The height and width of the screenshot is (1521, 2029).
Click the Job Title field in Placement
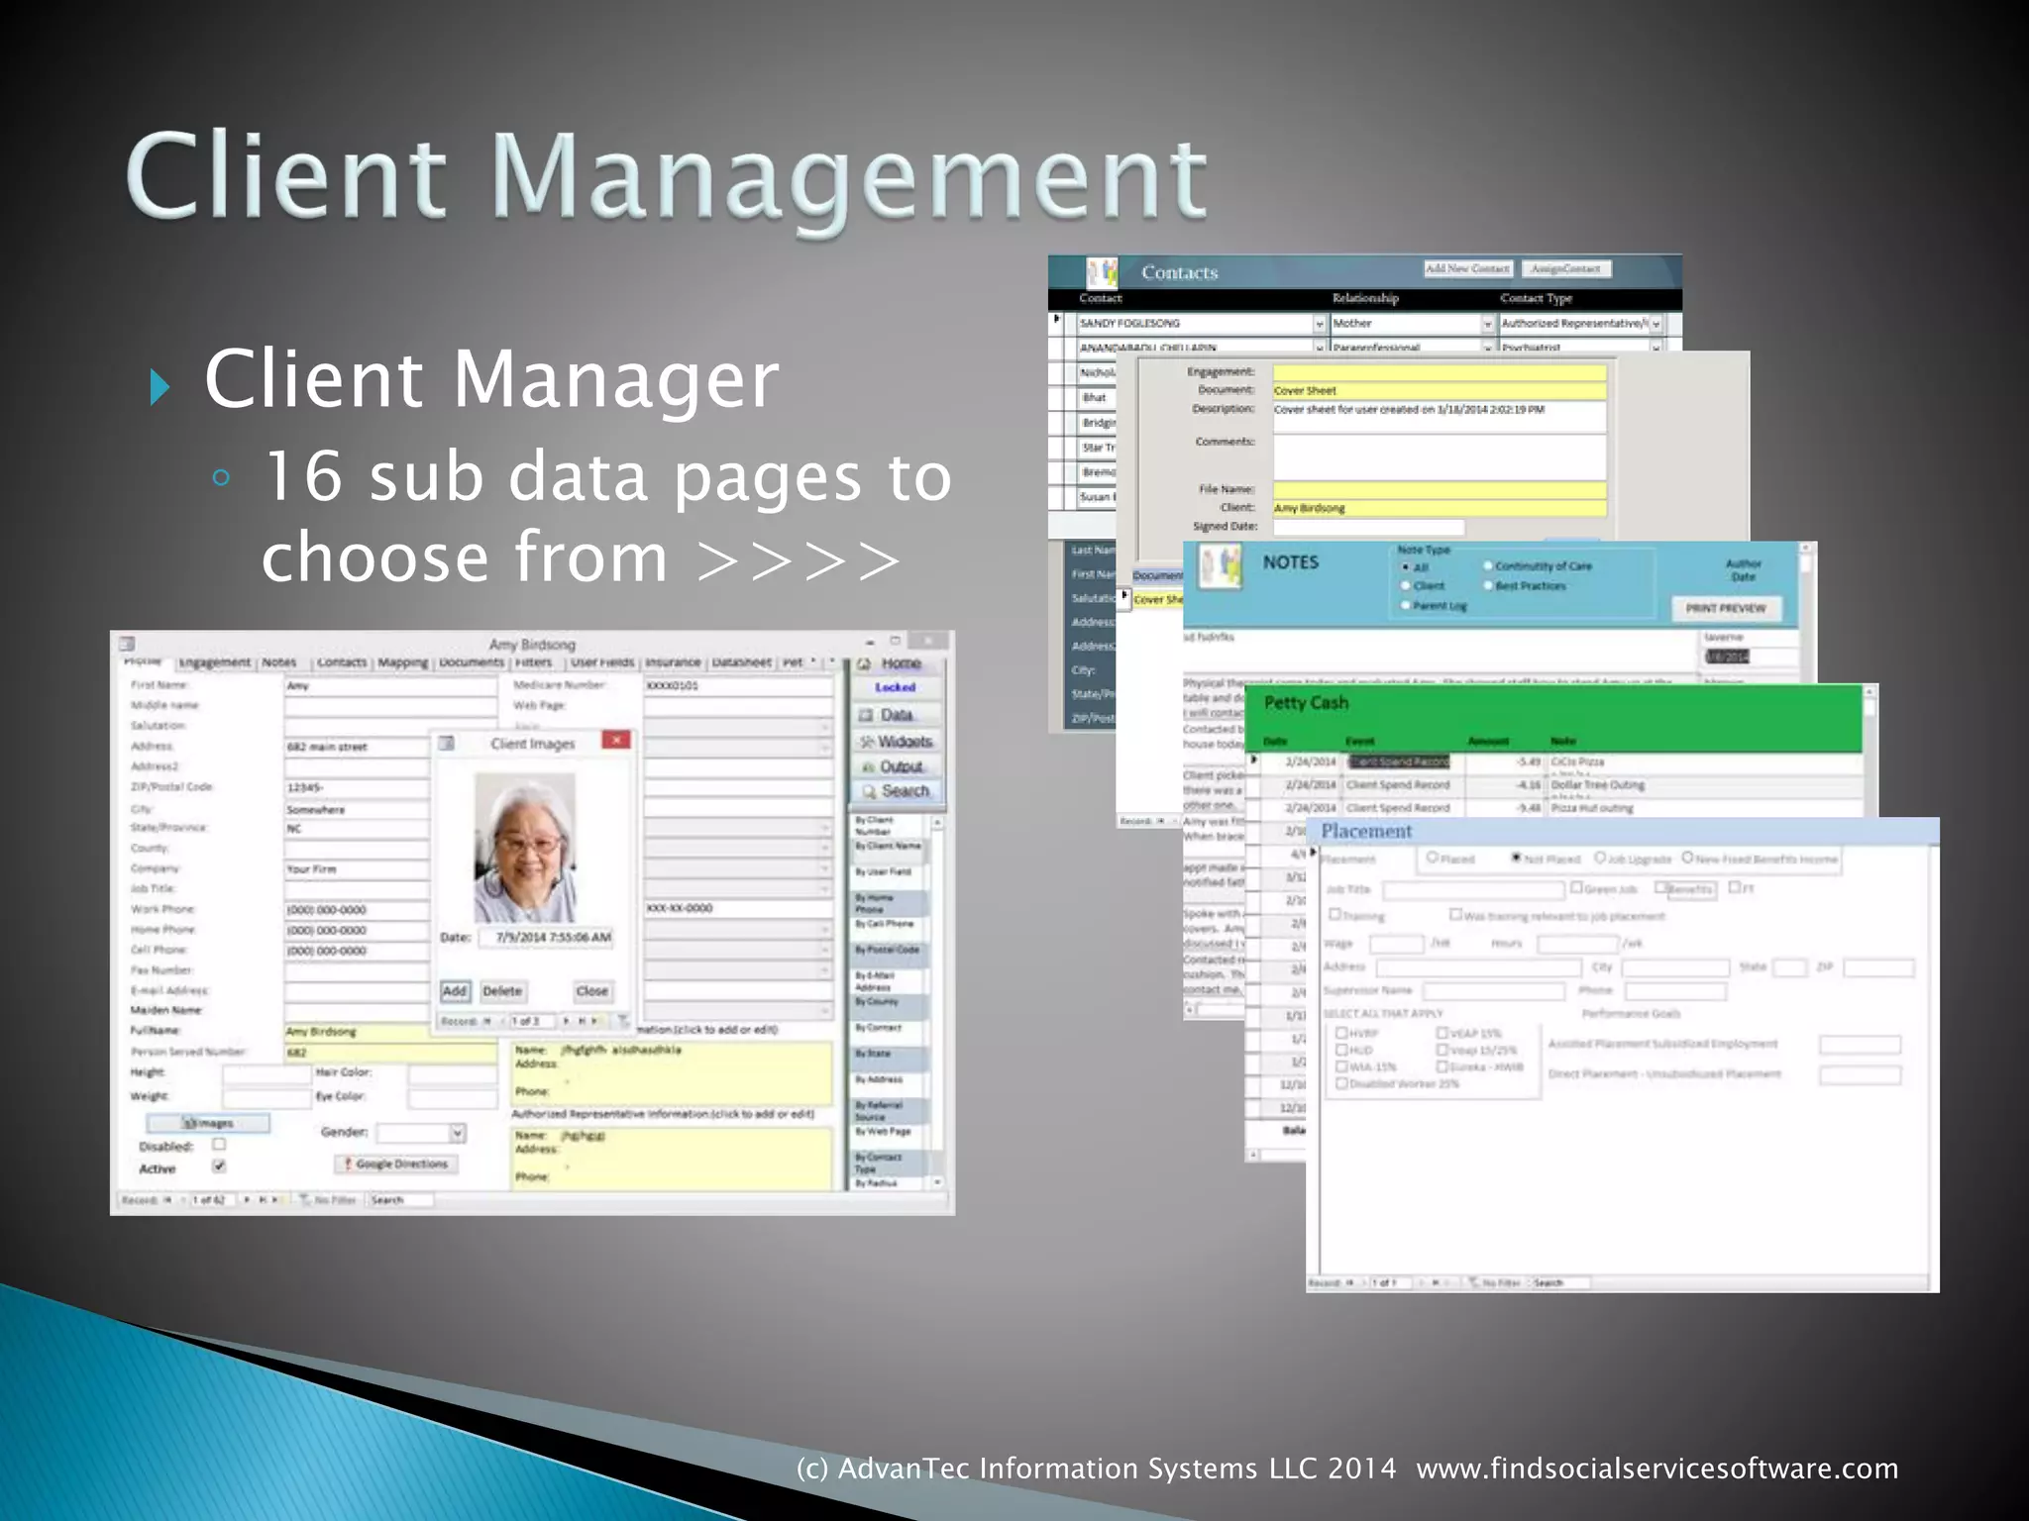point(1472,889)
